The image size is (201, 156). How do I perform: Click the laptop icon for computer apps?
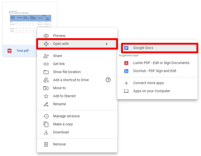pyautogui.click(x=126, y=91)
